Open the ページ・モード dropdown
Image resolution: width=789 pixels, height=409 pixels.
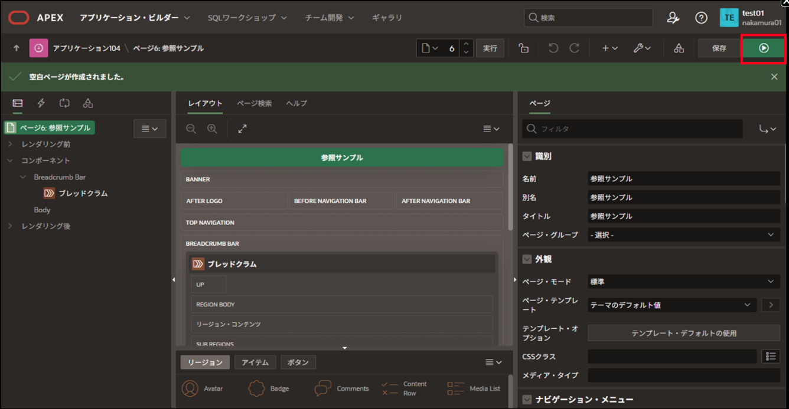coord(683,282)
